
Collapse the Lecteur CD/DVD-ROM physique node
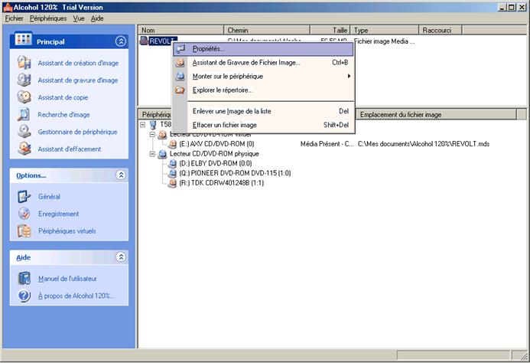pos(152,154)
